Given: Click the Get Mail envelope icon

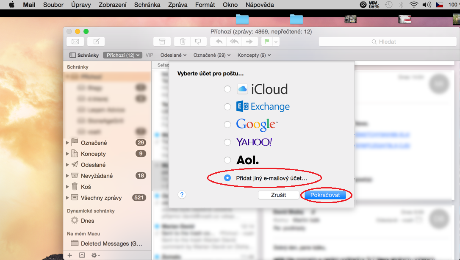Looking at the screenshot, I should 75,41.
